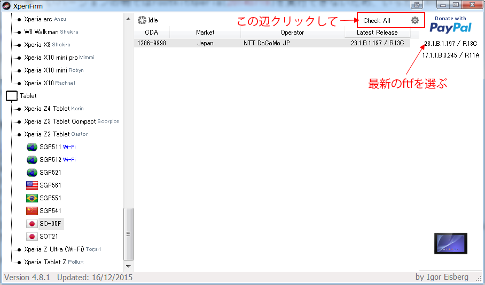Click the device tree scroll down arrow
Screen dimensions: 485x285
click(x=128, y=266)
